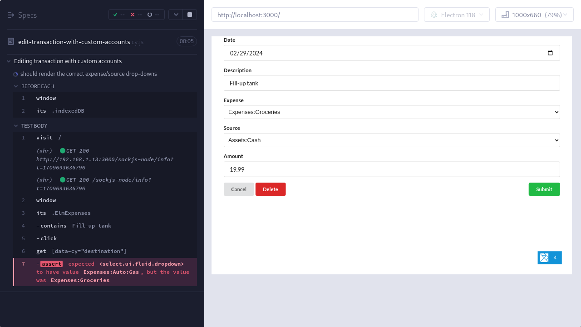Screen dimensions: 581x327
Task: Delete the transaction
Action: (270, 189)
